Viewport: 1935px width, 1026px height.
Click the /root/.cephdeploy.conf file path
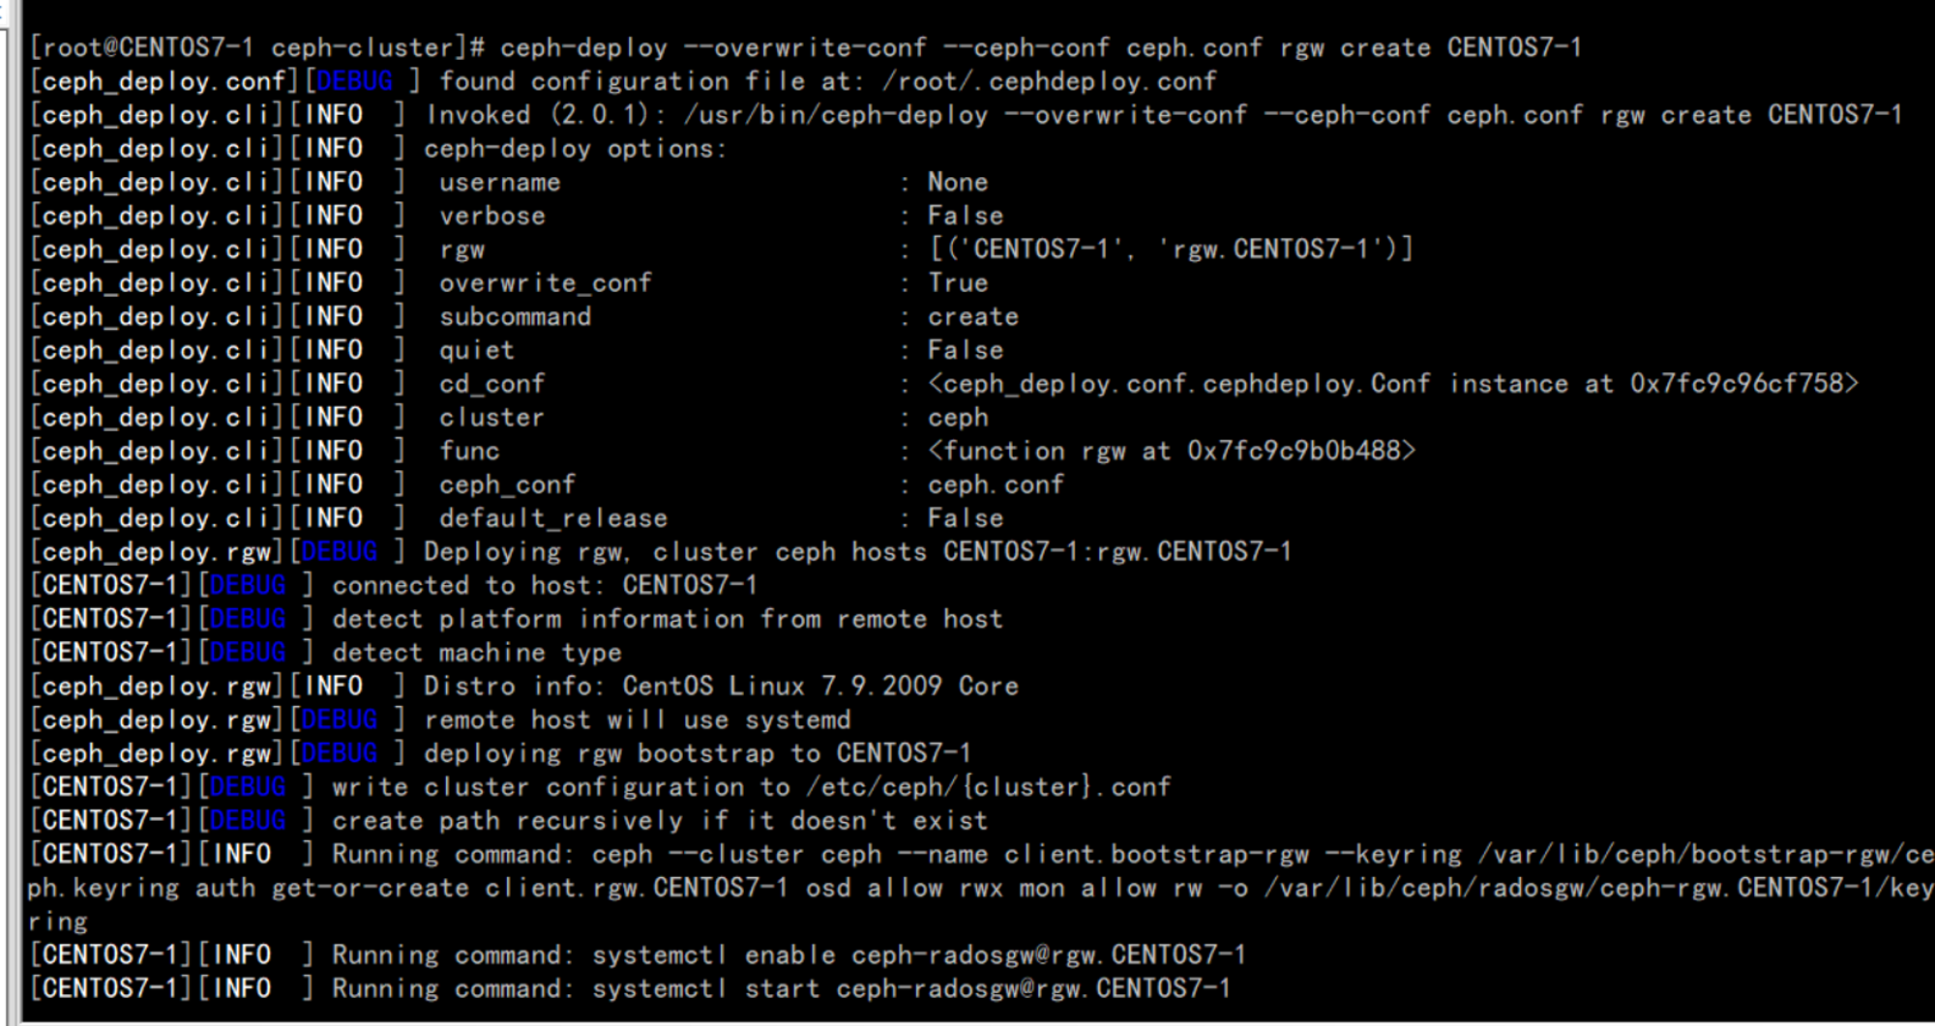(1050, 81)
